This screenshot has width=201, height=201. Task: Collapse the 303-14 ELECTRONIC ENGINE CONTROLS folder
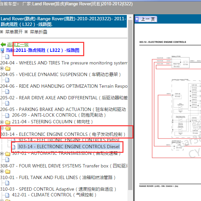coord(2,128)
